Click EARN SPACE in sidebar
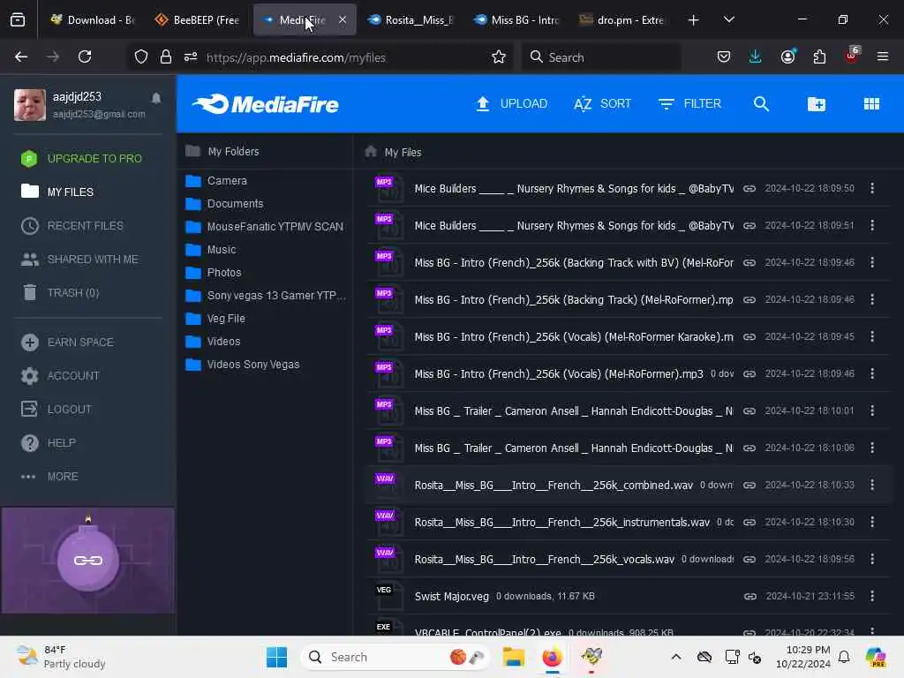 (x=67, y=343)
